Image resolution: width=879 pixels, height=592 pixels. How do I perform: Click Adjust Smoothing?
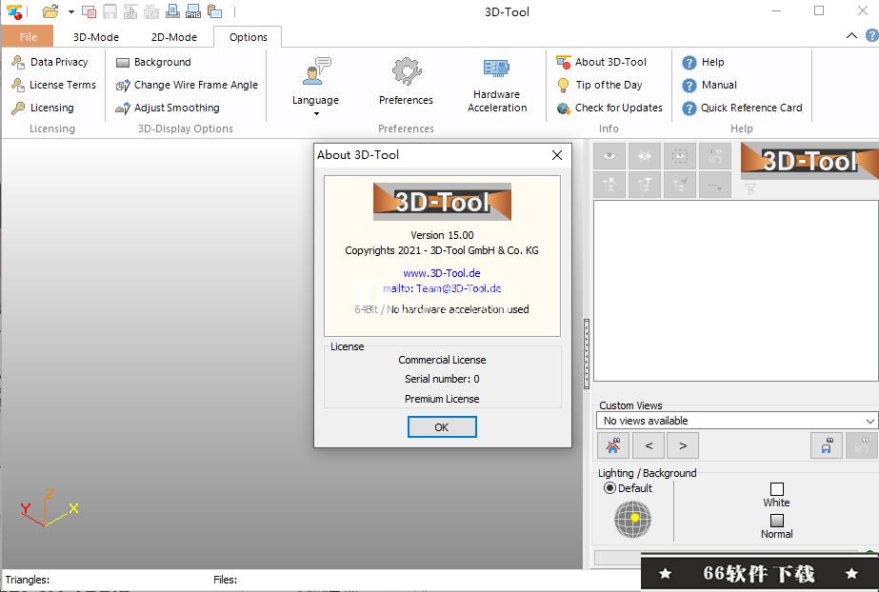click(167, 108)
